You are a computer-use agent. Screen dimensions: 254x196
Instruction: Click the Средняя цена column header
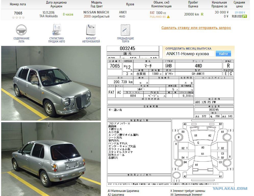pos(239,4)
